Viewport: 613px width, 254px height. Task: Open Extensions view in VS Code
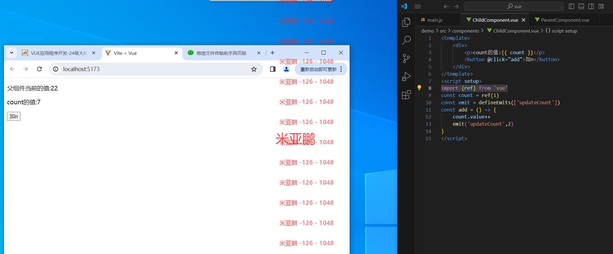click(x=406, y=95)
